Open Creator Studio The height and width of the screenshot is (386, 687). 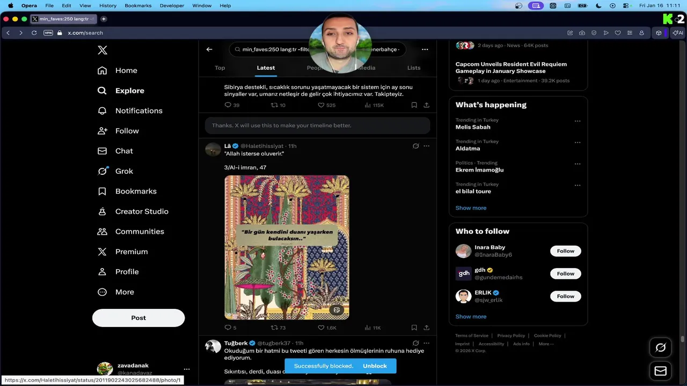tap(133, 211)
